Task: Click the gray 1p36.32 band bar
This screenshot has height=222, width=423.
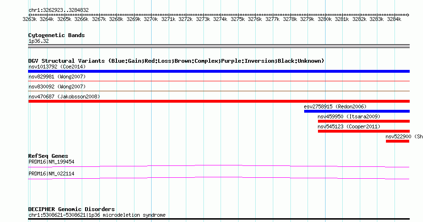Action: click(x=219, y=46)
